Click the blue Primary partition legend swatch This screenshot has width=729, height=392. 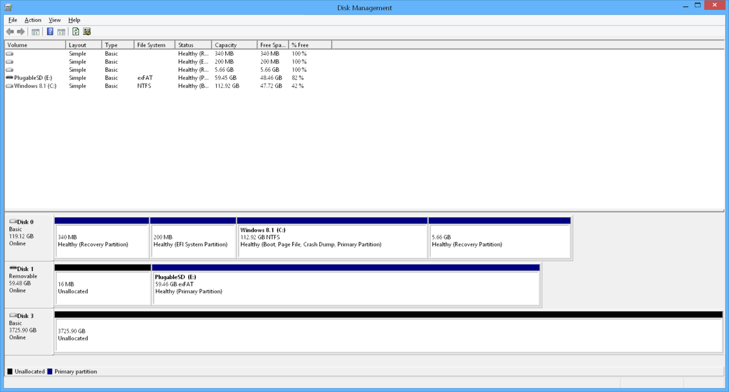49,371
